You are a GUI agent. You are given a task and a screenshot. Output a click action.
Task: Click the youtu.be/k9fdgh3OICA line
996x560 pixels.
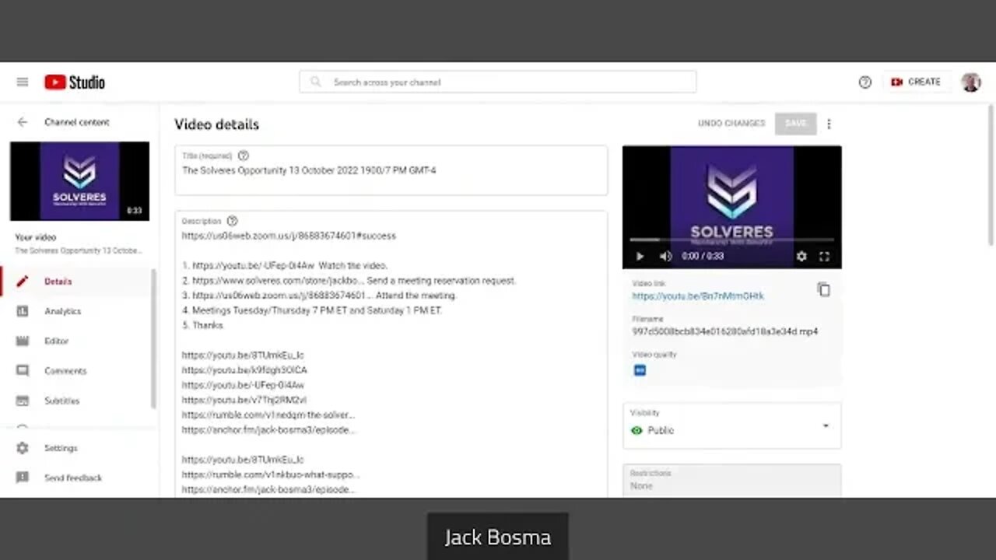point(244,370)
